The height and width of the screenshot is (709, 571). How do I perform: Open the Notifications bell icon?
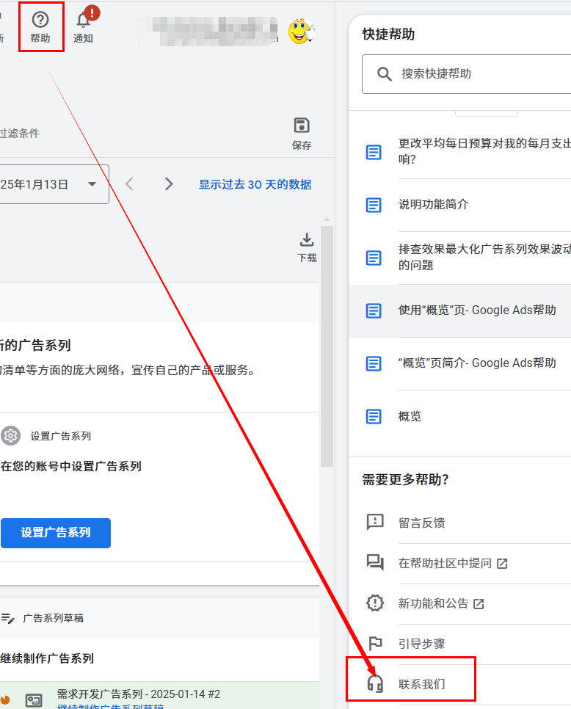84,20
